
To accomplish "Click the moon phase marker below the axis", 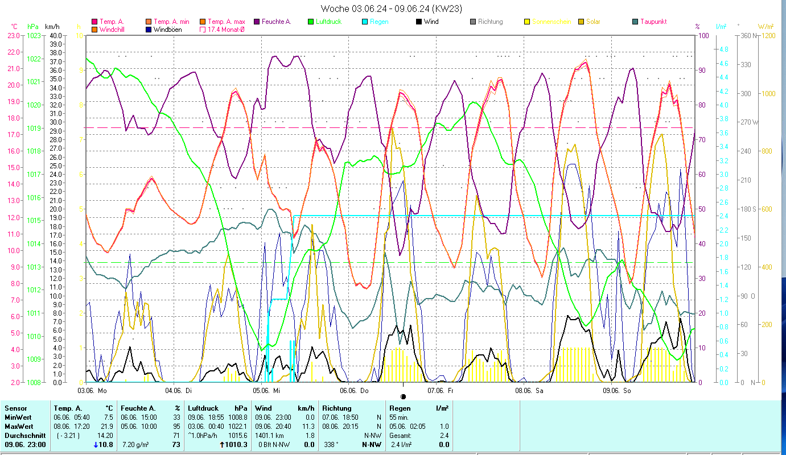I will (x=403, y=396).
